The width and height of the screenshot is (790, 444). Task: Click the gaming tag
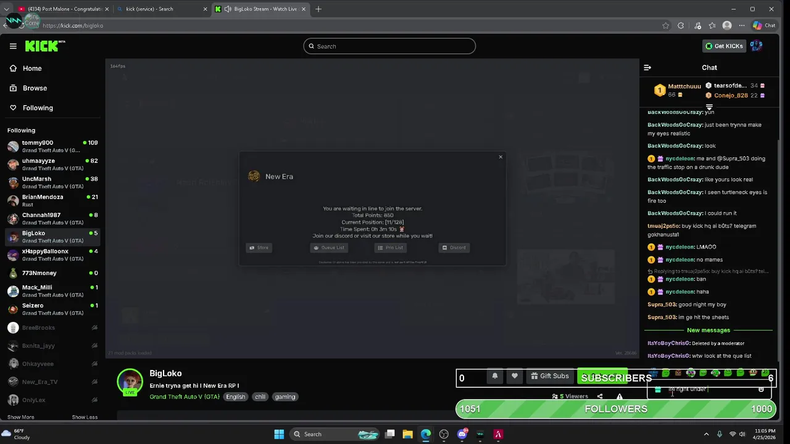click(x=285, y=397)
